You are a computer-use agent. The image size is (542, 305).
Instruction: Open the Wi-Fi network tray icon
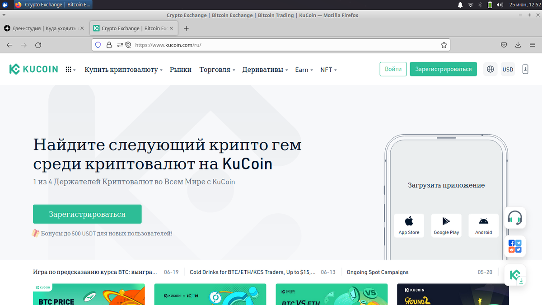[471, 5]
